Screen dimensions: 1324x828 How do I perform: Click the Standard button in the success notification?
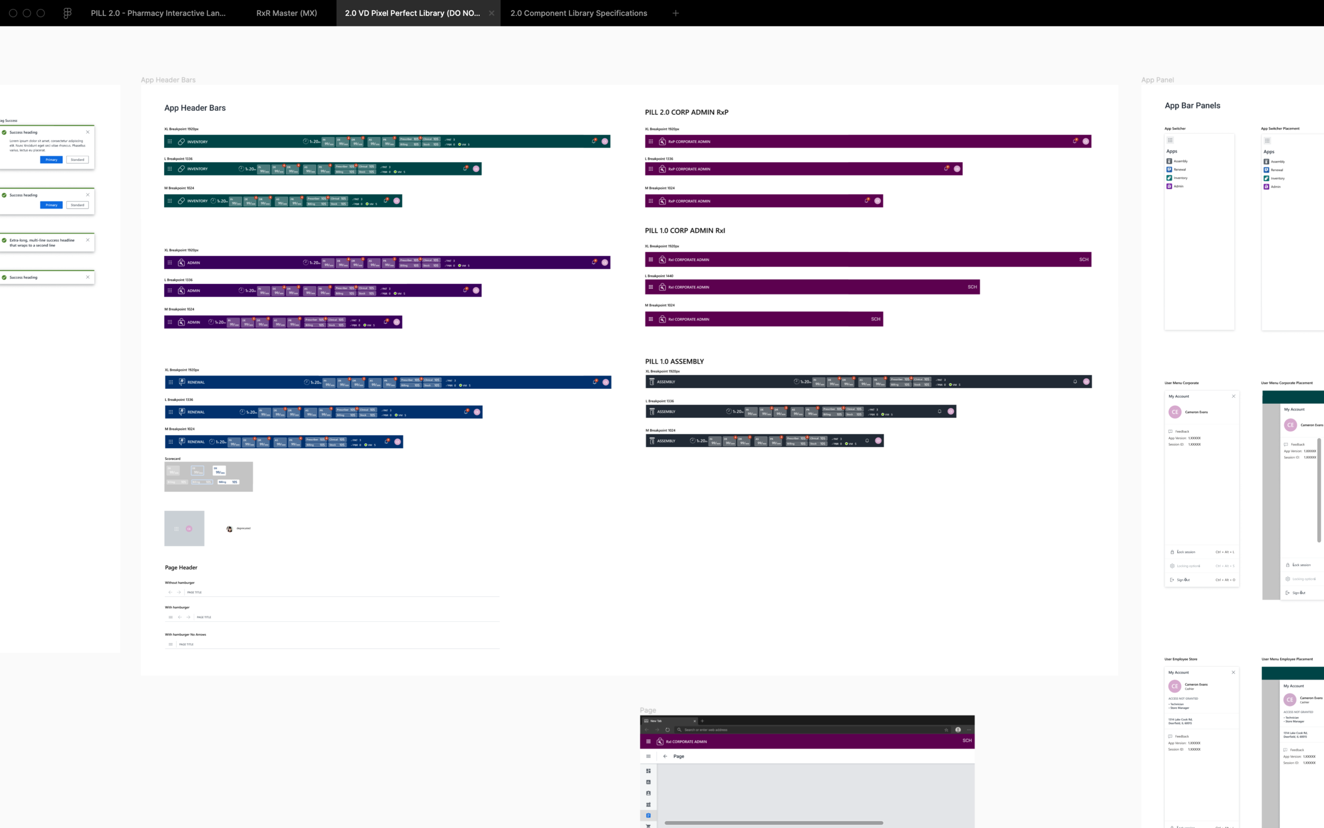click(78, 160)
